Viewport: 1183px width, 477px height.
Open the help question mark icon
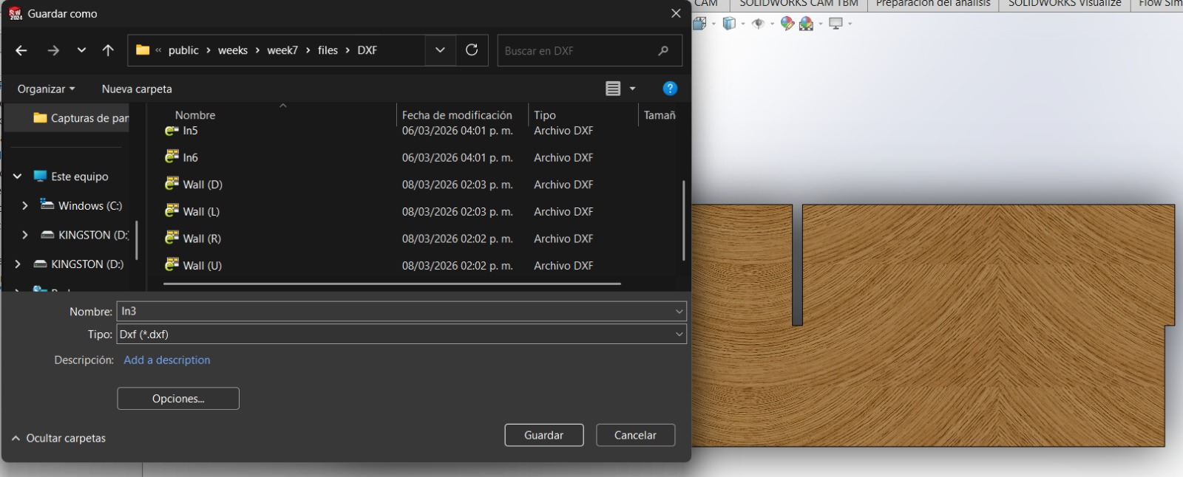(670, 89)
